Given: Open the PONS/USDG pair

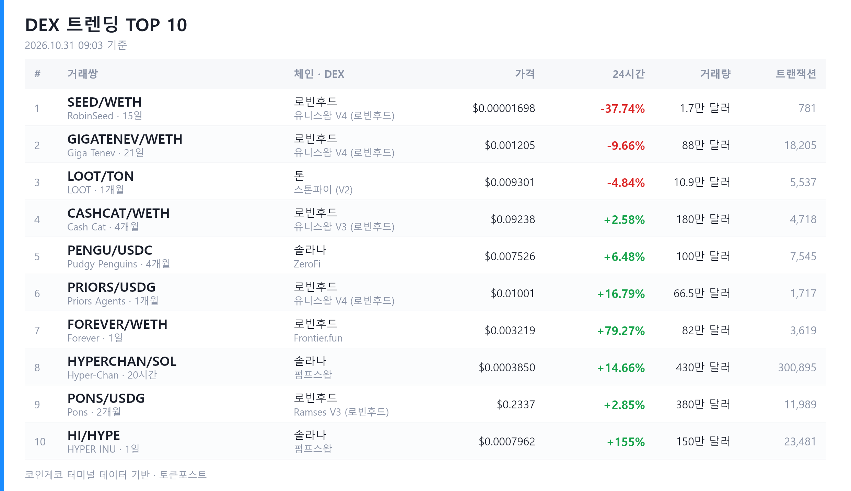Looking at the screenshot, I should pyautogui.click(x=106, y=398).
